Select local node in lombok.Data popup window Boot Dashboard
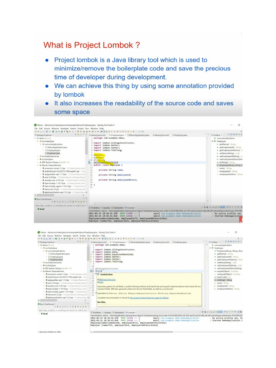276x368 pixels. pos(44,313)
